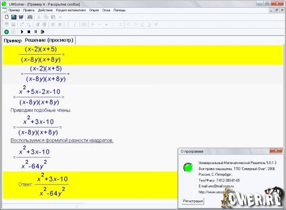
Task: Click the Регистрация button
Action: point(193,201)
